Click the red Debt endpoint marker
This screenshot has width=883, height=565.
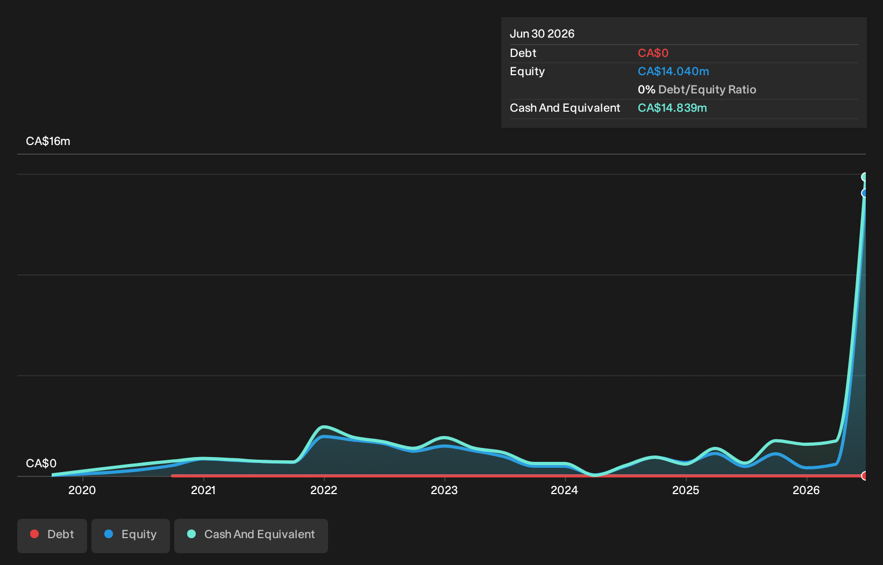(865, 476)
